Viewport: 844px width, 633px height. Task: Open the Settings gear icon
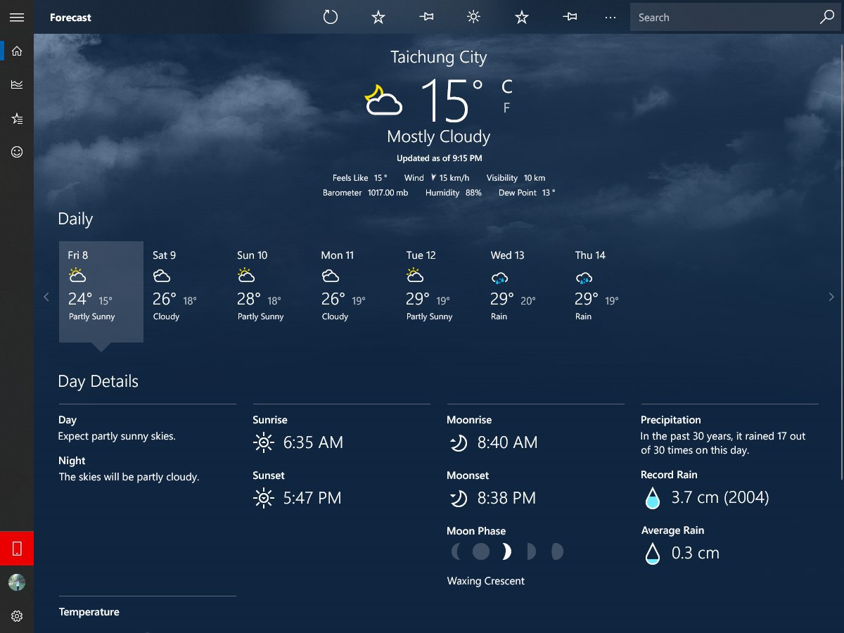click(17, 616)
